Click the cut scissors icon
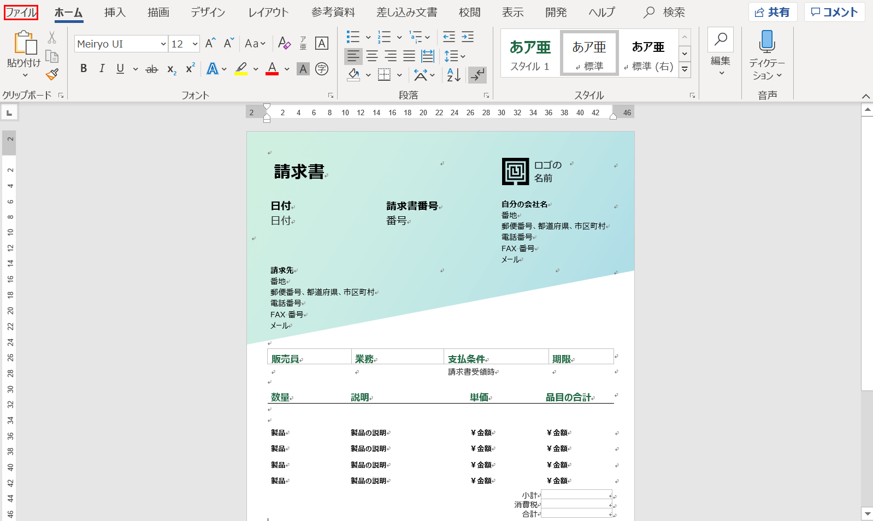The height and width of the screenshot is (521, 873). (x=52, y=37)
